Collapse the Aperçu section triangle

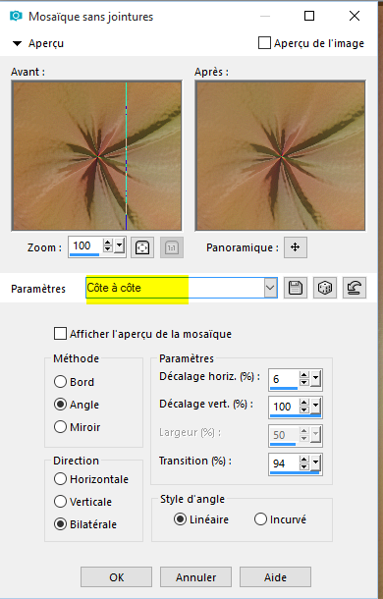[x=17, y=43]
